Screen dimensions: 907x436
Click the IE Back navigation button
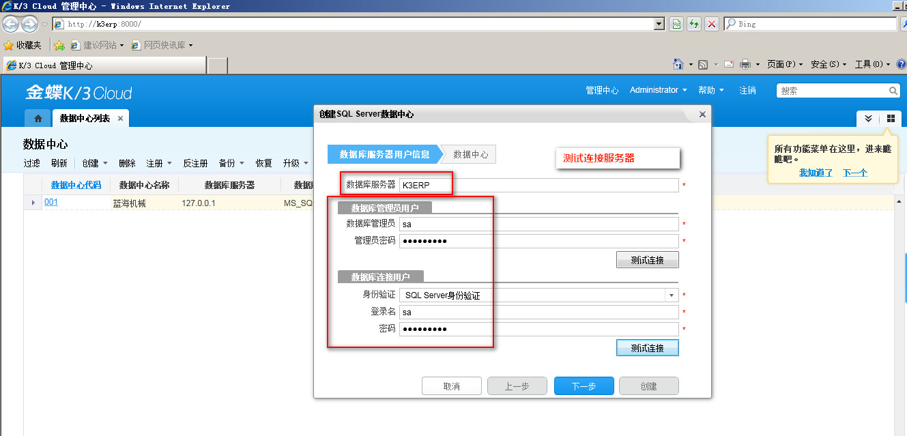click(11, 24)
